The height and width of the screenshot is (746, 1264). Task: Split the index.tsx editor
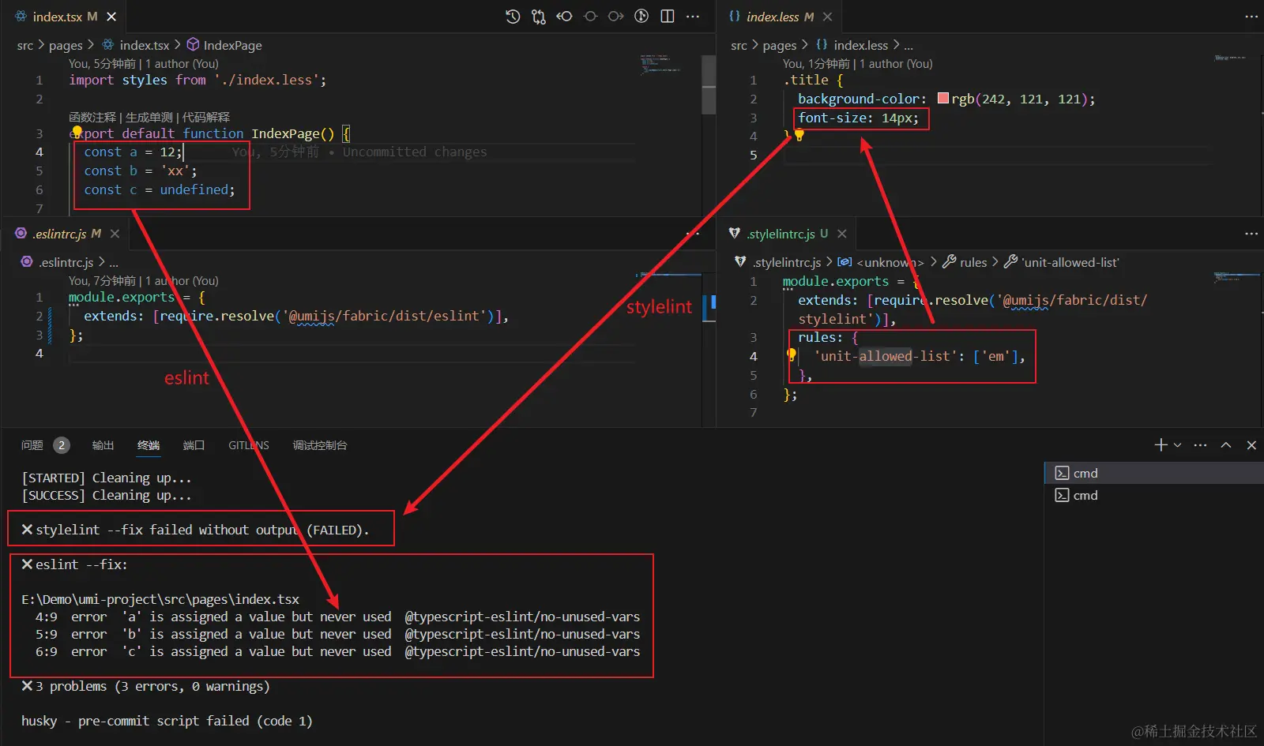pos(668,17)
